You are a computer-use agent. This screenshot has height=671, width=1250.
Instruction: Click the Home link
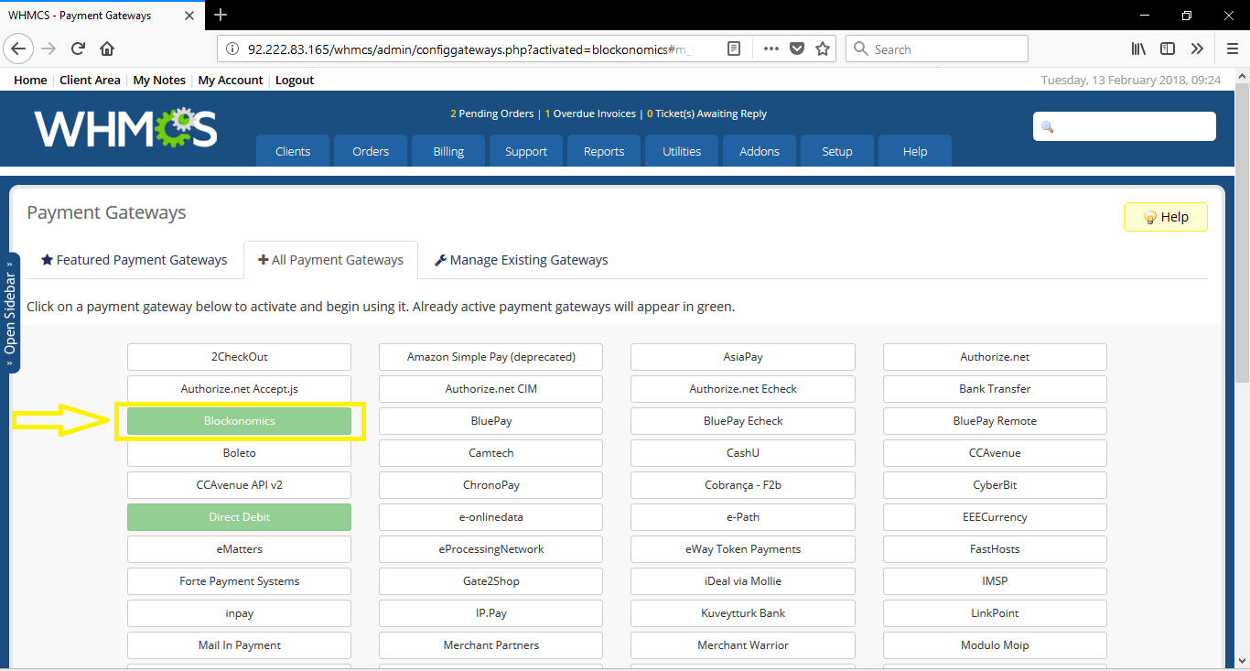pos(30,80)
